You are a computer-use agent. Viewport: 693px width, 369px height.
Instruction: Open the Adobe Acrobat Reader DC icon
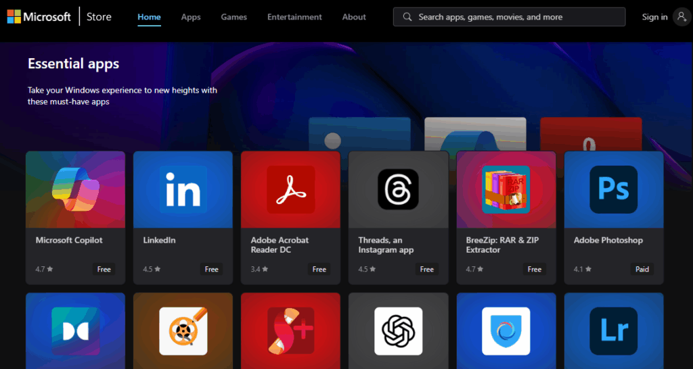click(291, 189)
